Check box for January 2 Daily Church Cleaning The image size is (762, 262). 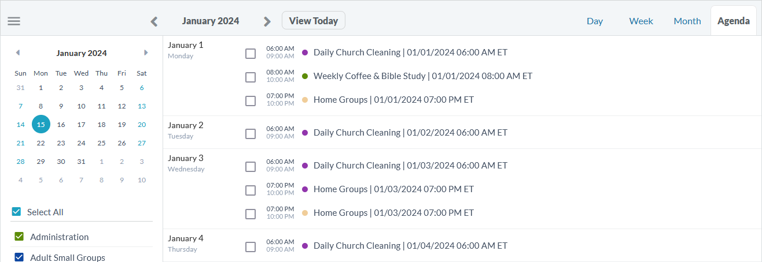pos(251,134)
